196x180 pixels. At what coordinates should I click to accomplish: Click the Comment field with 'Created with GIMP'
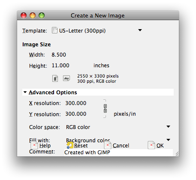[118, 153]
